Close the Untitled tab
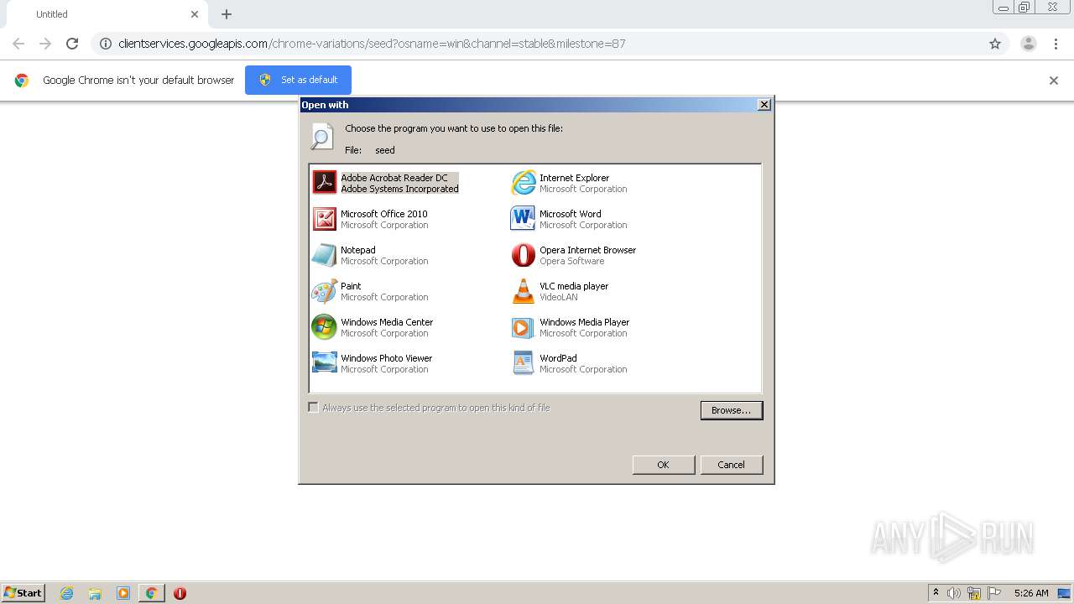This screenshot has width=1074, height=604. (195, 14)
